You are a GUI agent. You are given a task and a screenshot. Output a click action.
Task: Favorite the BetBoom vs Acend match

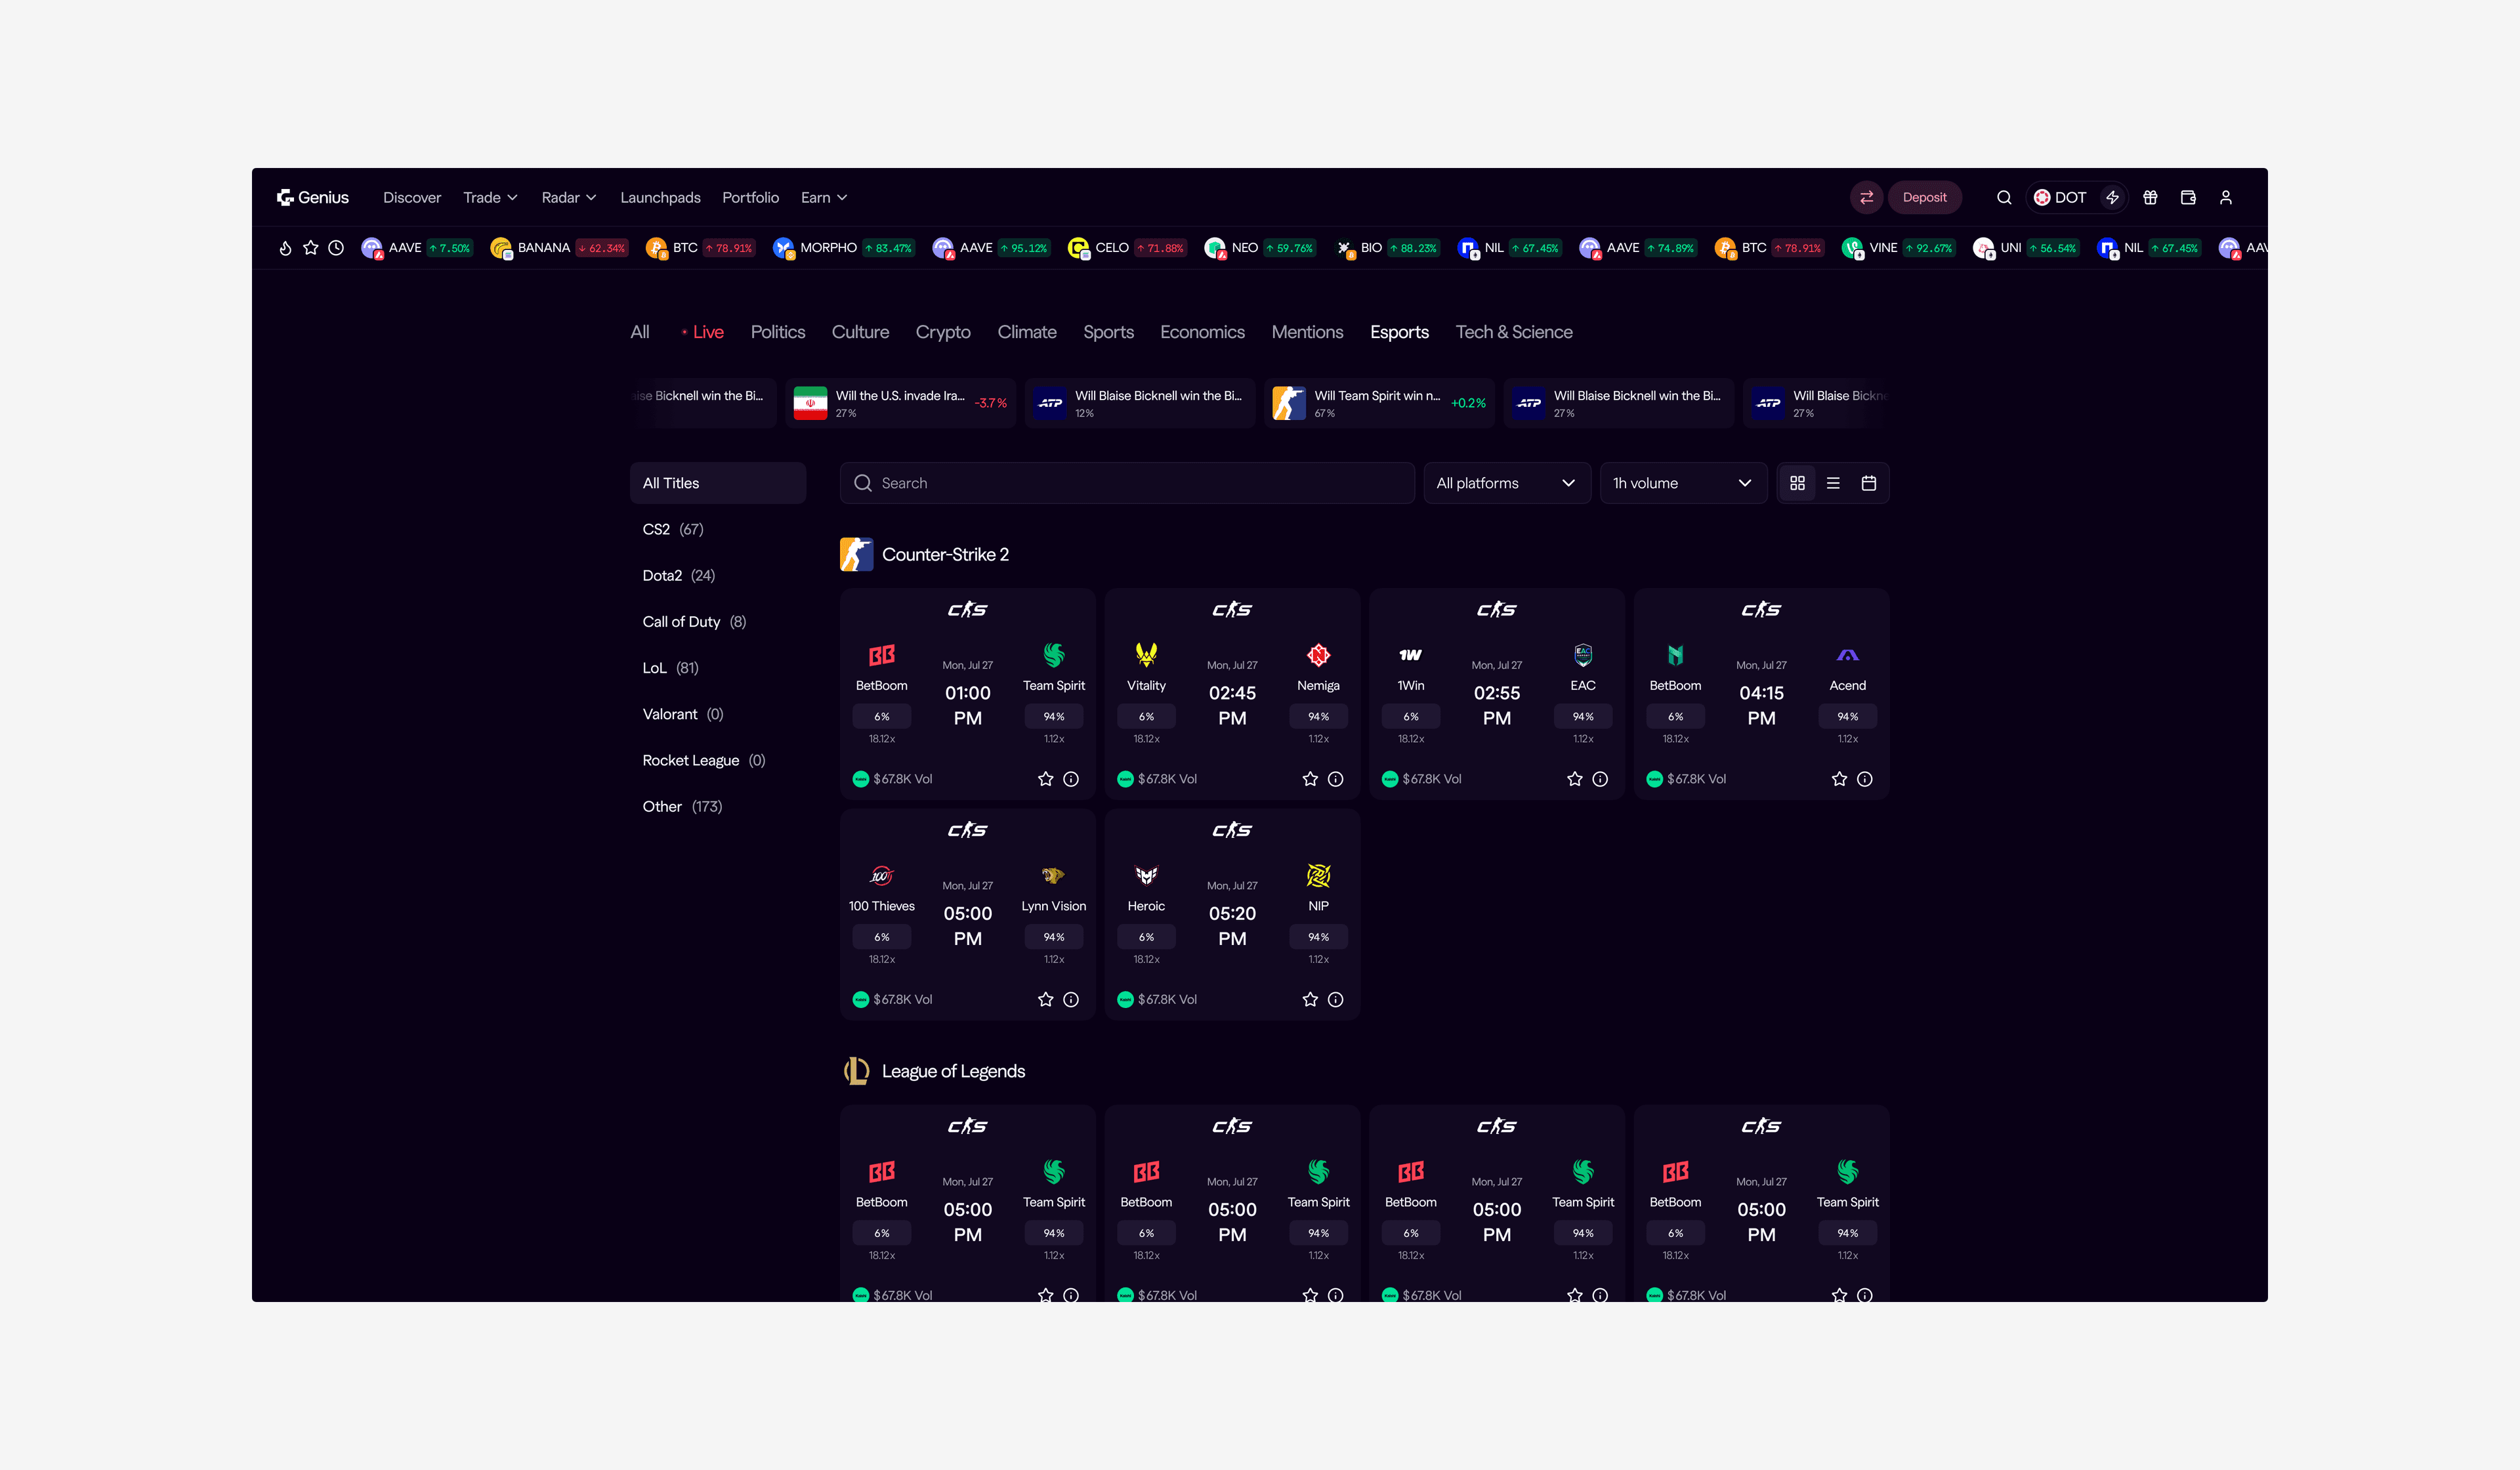pyautogui.click(x=1839, y=779)
